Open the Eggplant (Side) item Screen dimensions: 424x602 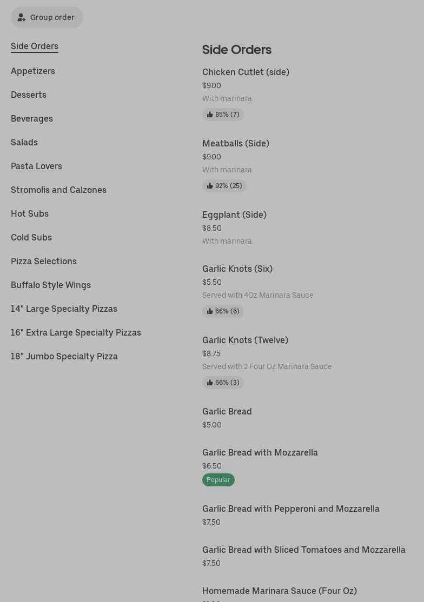(x=234, y=215)
